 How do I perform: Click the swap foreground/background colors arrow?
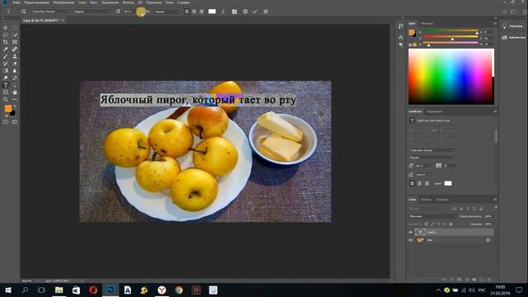[x=14, y=106]
